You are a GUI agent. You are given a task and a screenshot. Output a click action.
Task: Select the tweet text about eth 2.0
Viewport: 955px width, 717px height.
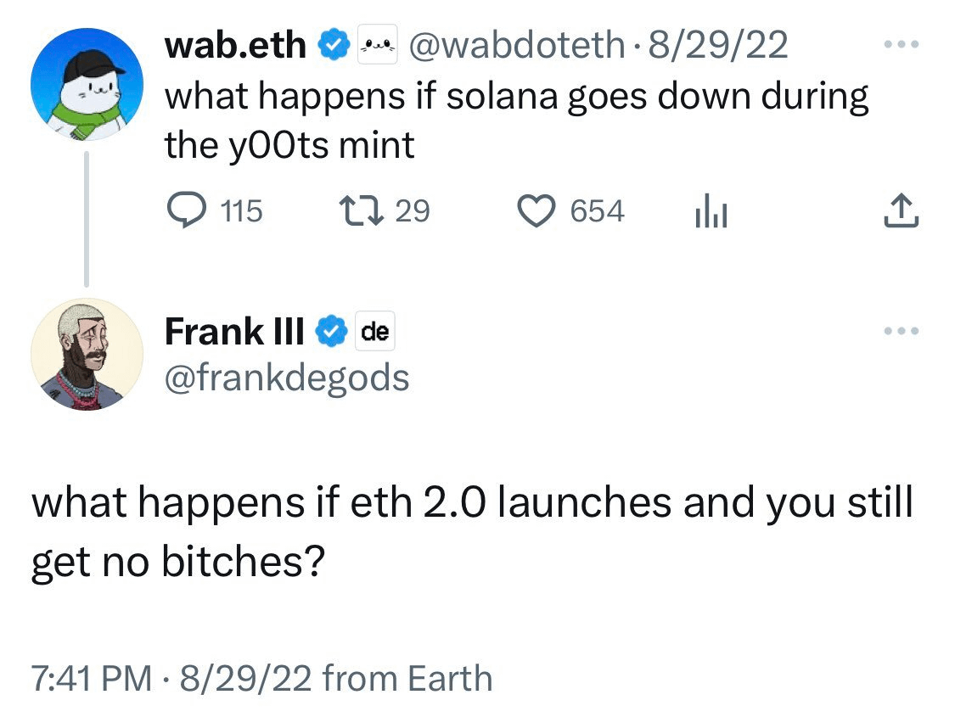pyautogui.click(x=473, y=531)
